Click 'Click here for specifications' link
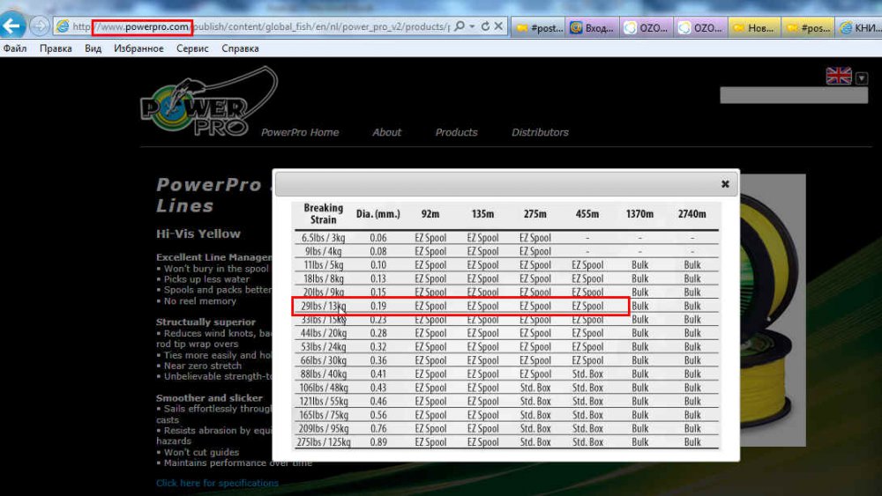 click(x=217, y=483)
